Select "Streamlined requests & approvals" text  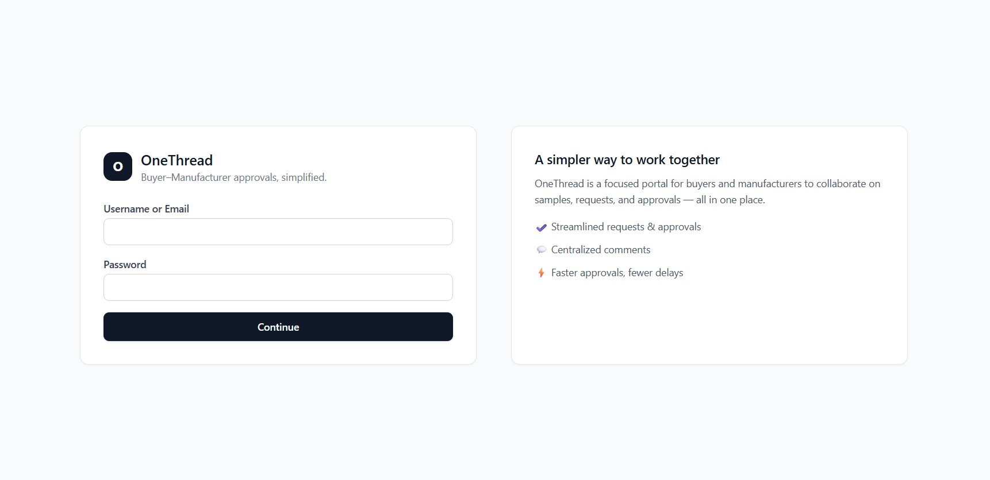coord(626,227)
